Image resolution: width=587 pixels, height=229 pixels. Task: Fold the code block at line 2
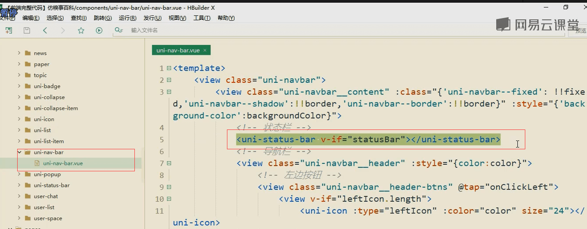point(169,80)
